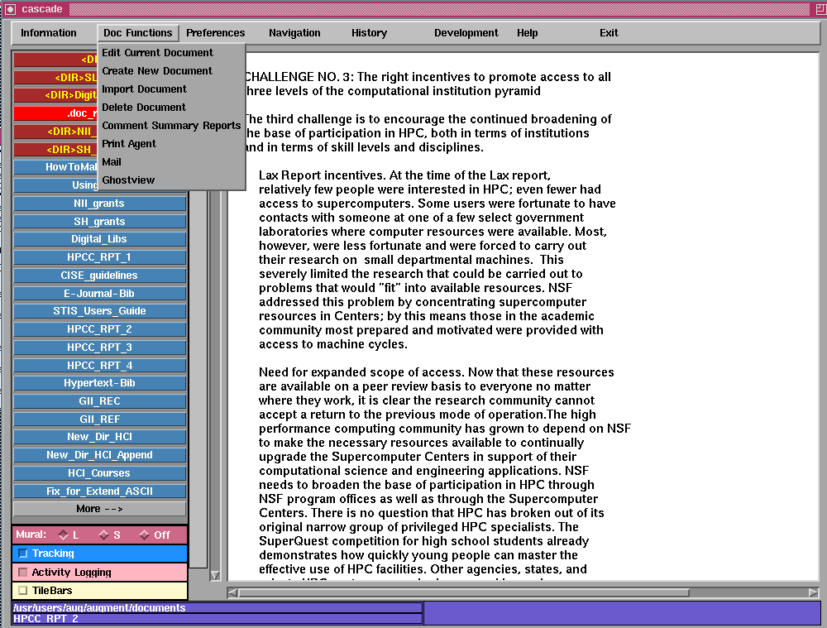Viewport: 827px width, 628px height.
Task: Open the Navigation menu
Action: pyautogui.click(x=294, y=33)
